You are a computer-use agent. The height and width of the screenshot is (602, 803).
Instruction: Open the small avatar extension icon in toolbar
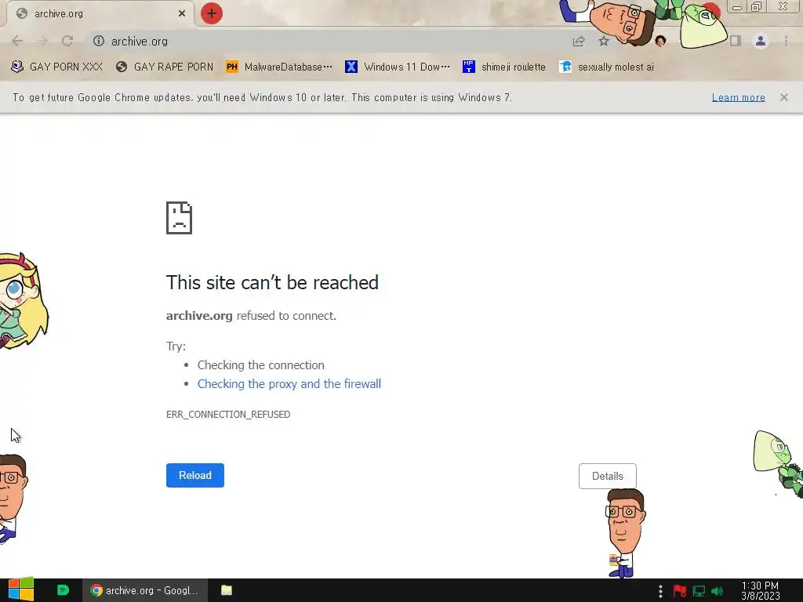click(x=660, y=41)
